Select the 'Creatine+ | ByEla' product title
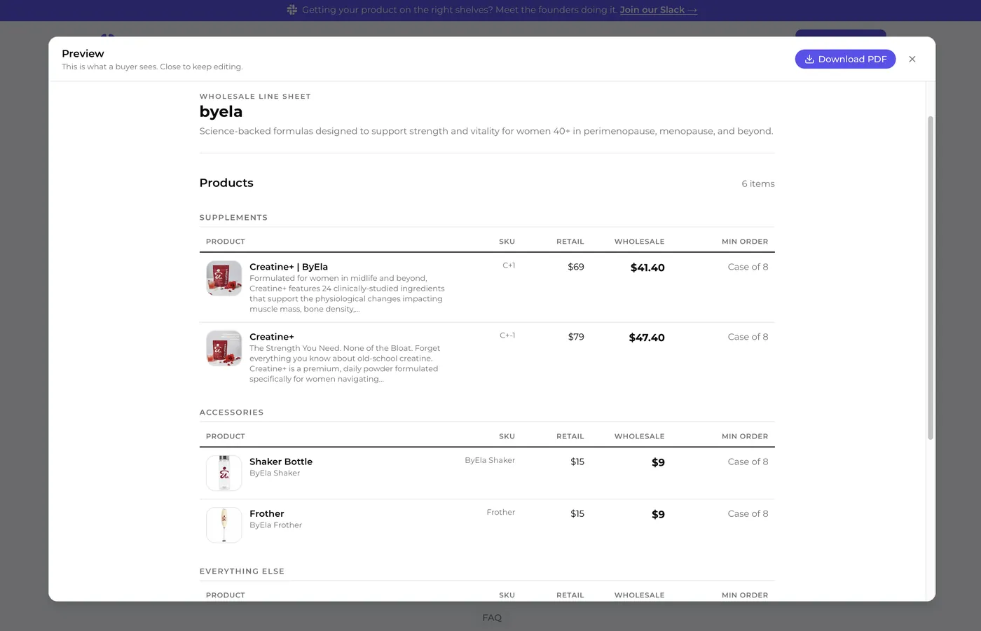Screen dimensions: 981x631 [289, 267]
